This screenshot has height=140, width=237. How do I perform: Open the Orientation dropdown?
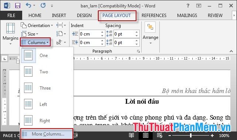click(37, 26)
